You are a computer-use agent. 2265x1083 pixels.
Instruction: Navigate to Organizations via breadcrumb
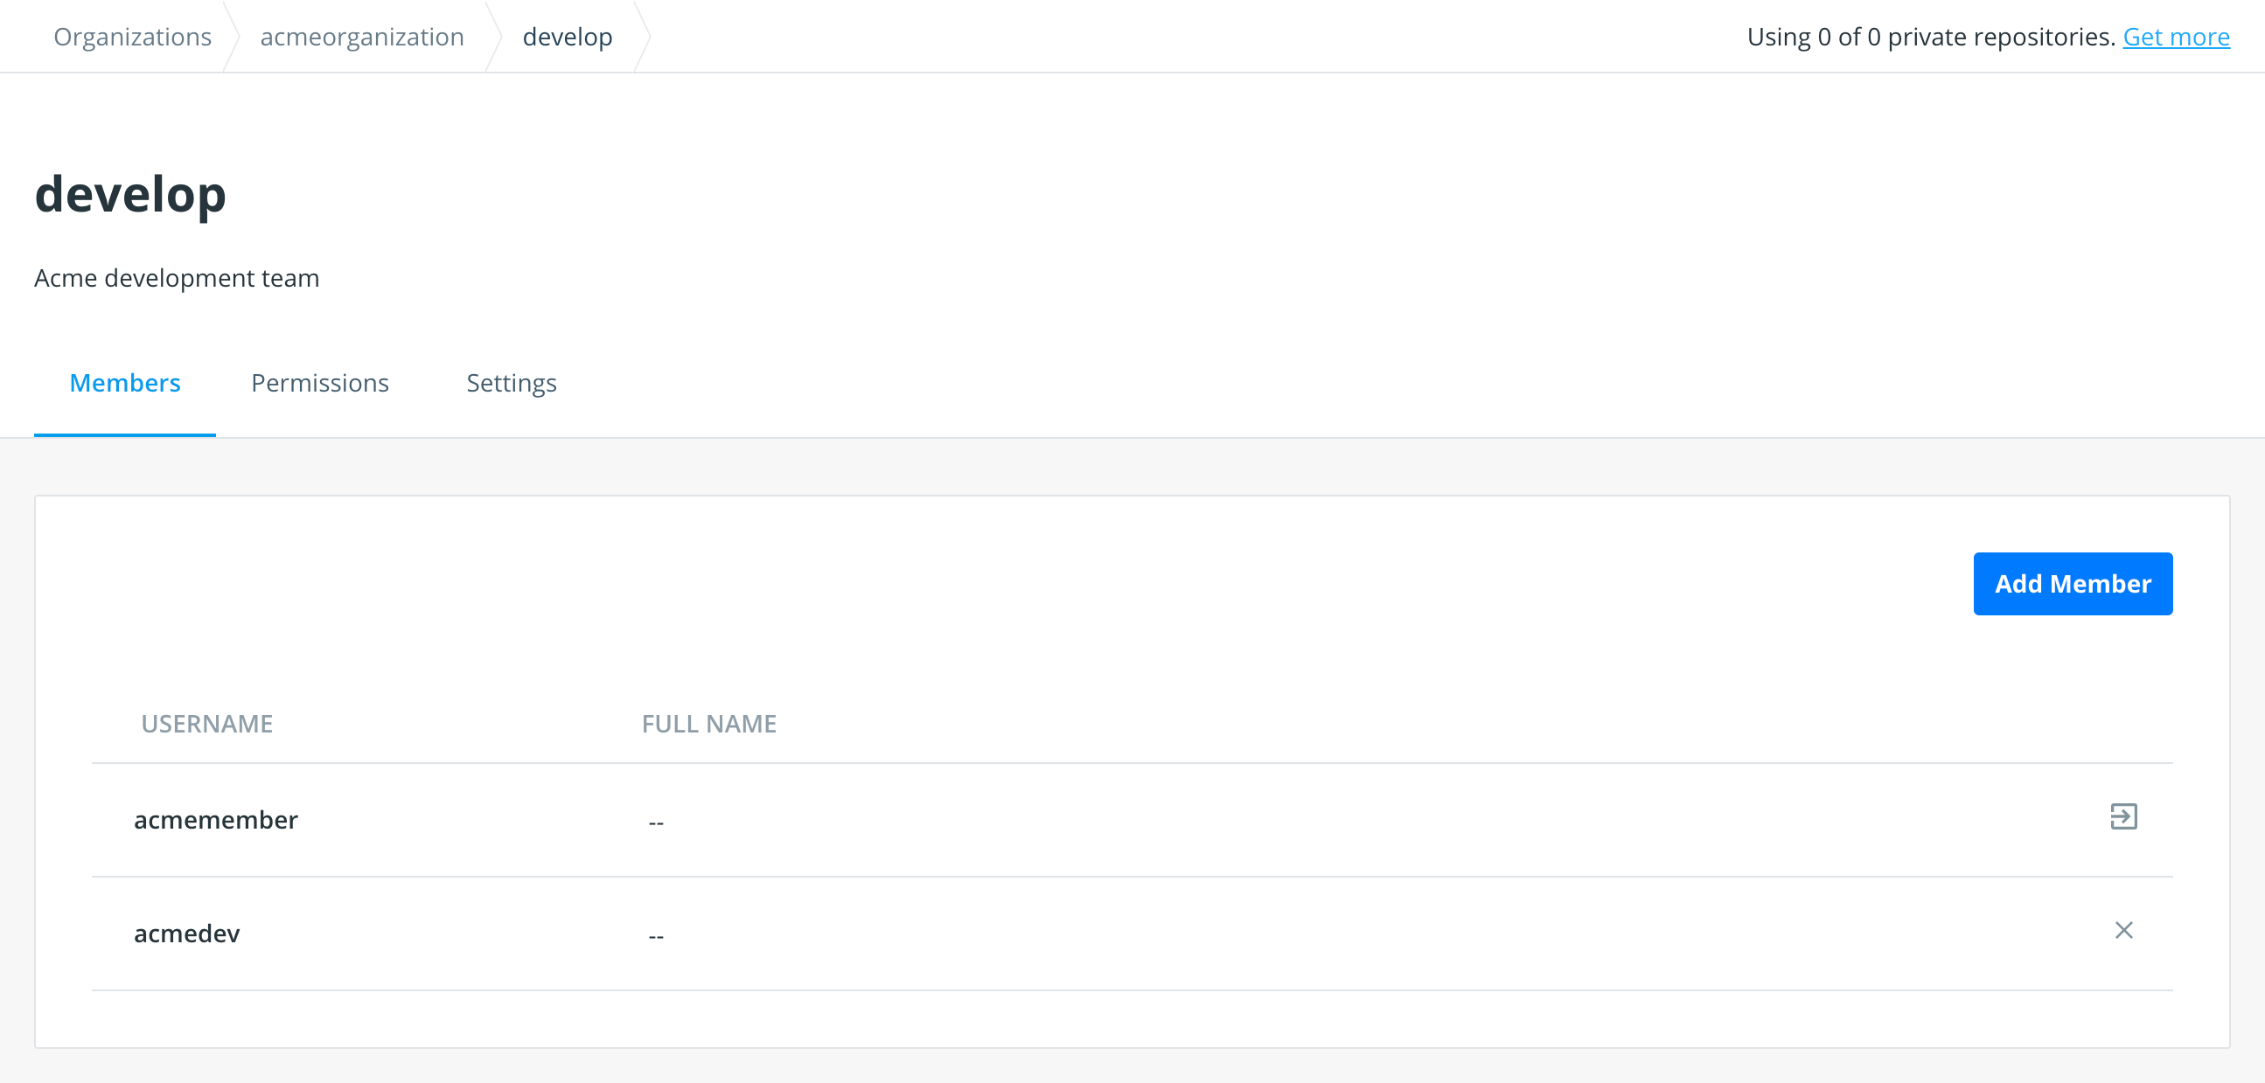click(x=132, y=36)
